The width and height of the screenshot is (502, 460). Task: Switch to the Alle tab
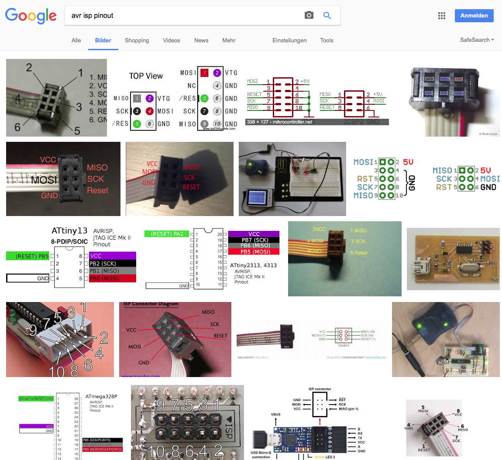point(76,40)
